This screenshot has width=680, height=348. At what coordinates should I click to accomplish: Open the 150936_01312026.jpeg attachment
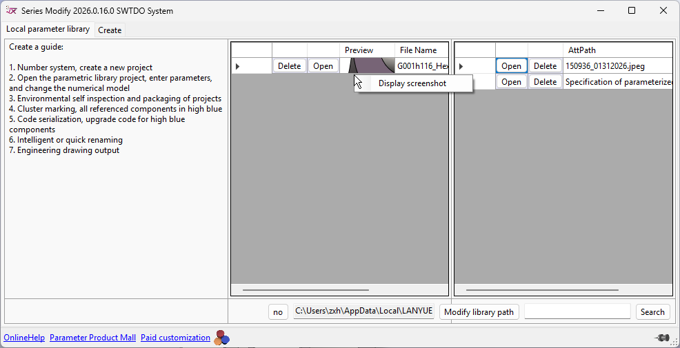[x=511, y=66]
